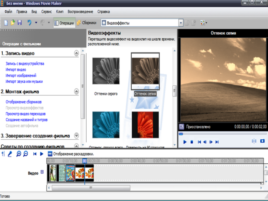Click the up-one-level folder icon
The height and width of the screenshot is (201, 268).
click(x=187, y=23)
